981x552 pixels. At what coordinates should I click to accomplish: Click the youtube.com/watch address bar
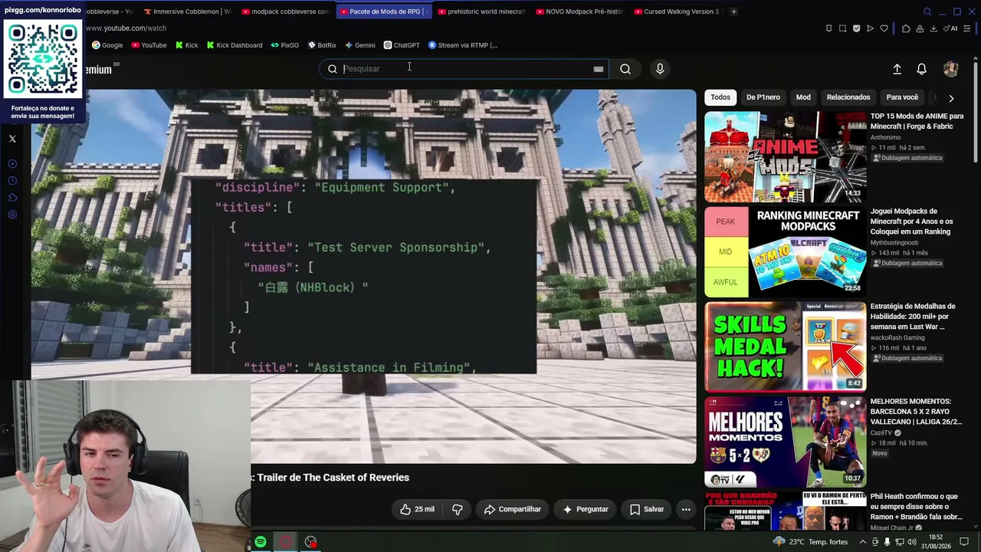tap(126, 28)
